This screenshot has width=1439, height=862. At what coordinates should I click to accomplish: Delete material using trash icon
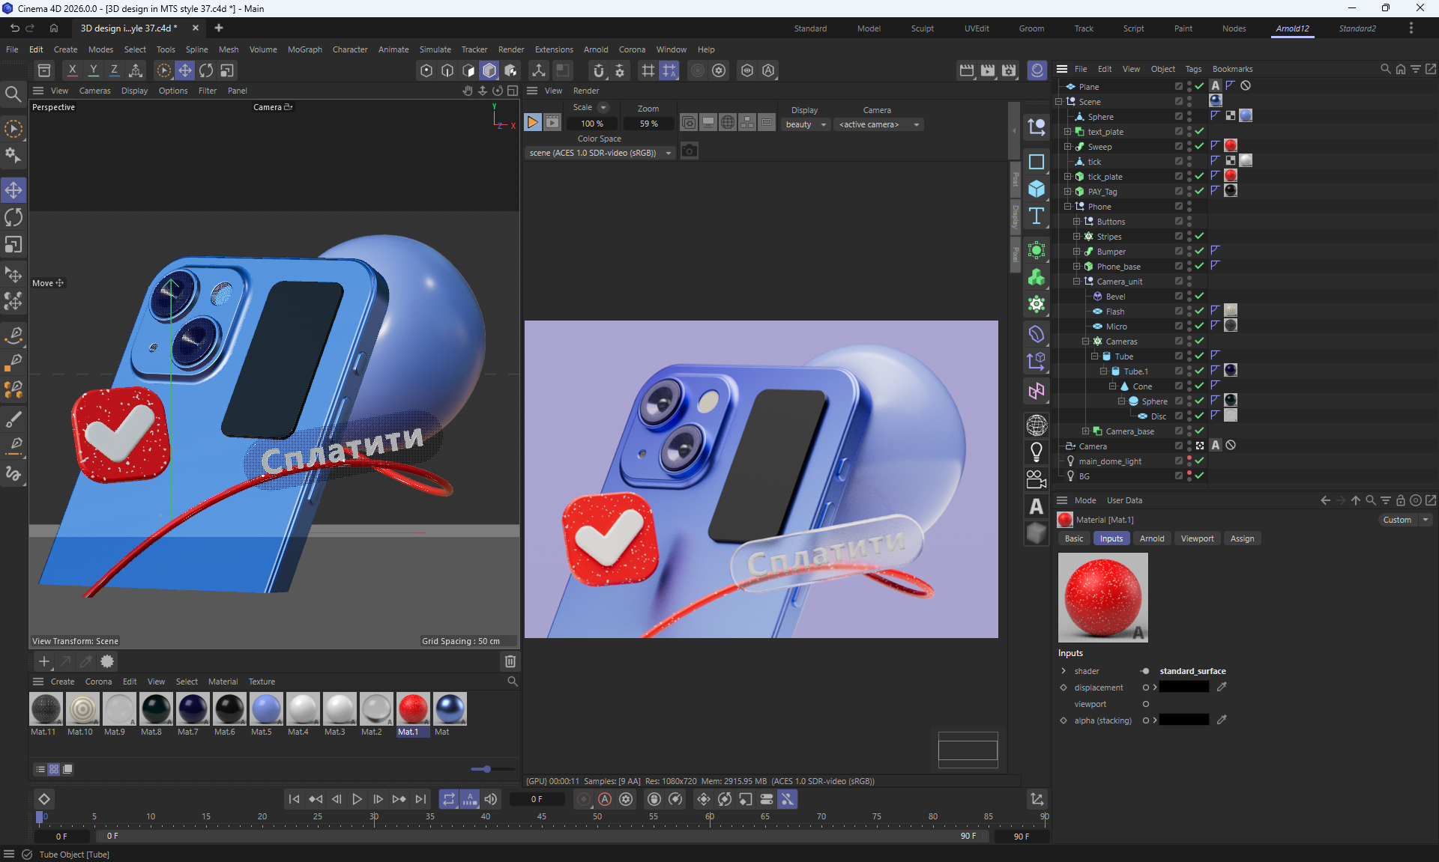pos(510,661)
